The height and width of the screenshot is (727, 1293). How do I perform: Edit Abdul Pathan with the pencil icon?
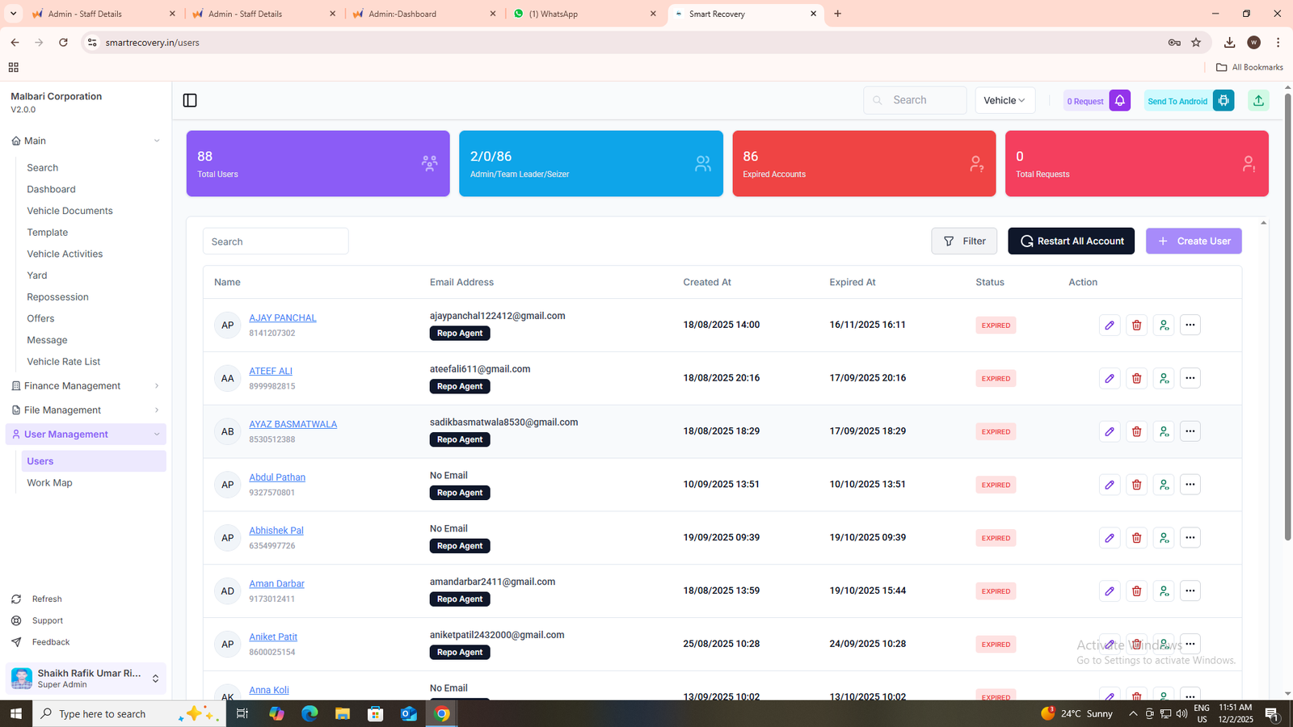click(x=1110, y=485)
